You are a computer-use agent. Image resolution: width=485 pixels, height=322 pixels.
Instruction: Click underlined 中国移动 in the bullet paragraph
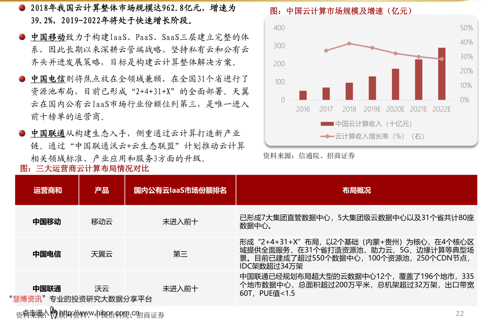pyautogui.click(x=48, y=37)
